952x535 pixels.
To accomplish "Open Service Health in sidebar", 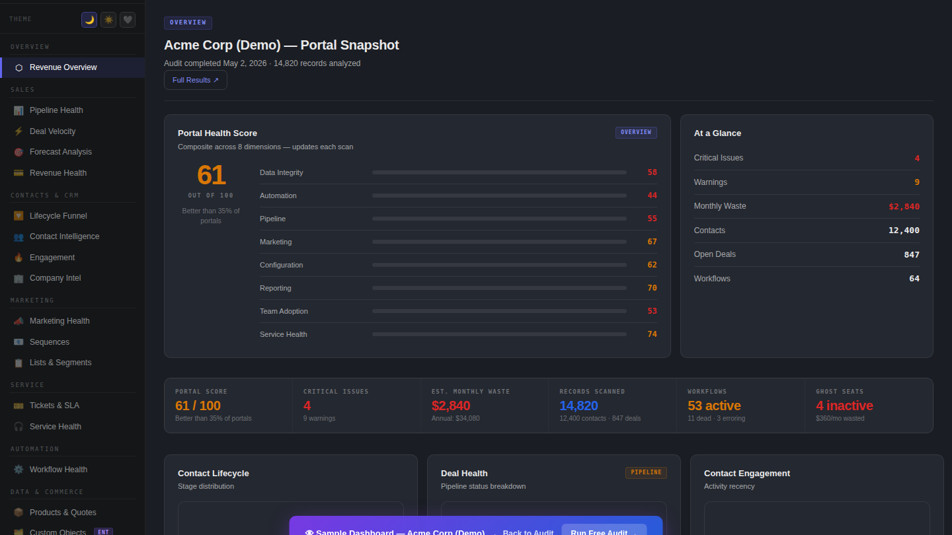I will pos(73,427).
